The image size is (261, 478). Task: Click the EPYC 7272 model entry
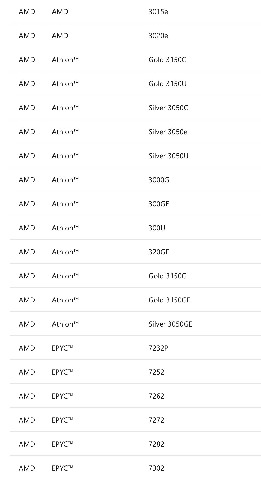click(x=156, y=420)
